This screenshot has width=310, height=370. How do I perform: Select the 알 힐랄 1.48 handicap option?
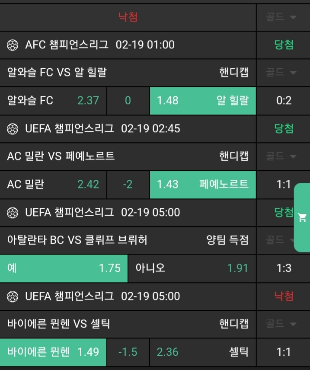coord(203,101)
